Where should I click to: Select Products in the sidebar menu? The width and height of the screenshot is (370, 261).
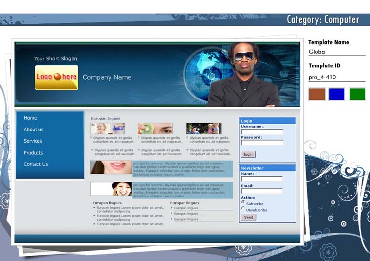point(34,153)
